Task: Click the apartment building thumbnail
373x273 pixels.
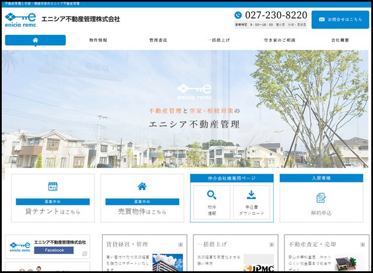Action: 168,263
